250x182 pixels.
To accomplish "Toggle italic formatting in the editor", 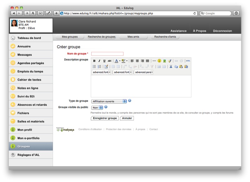I will [x=99, y=61].
